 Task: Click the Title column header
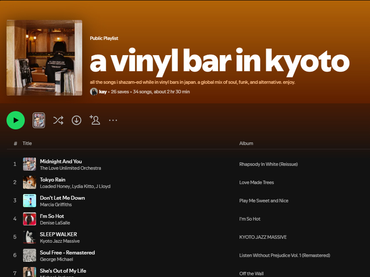[27, 143]
